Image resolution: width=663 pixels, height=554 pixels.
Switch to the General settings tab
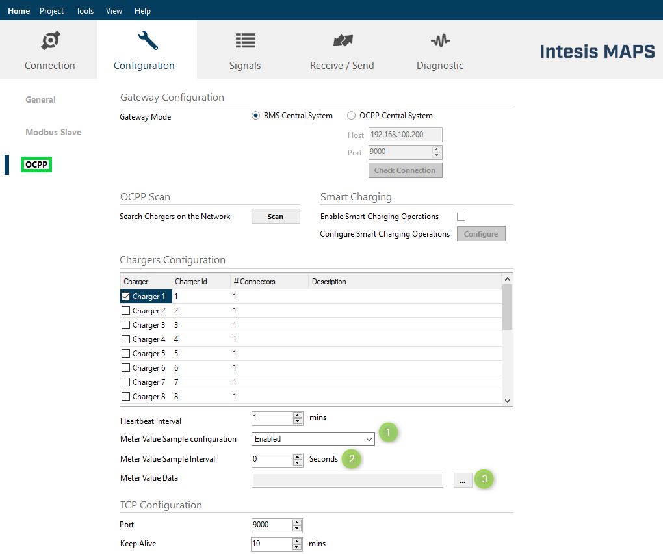40,99
